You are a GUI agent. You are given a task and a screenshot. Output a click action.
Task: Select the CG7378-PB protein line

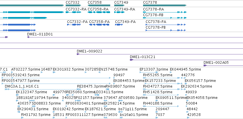pyautogui.click(x=166, y=30)
